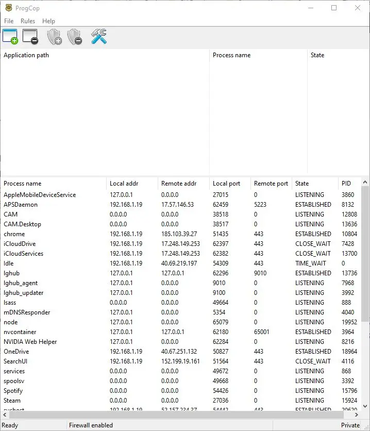Viewport: 370px width, 431px height.
Task: Click the ProgCop app icon in title bar
Action: click(9, 8)
